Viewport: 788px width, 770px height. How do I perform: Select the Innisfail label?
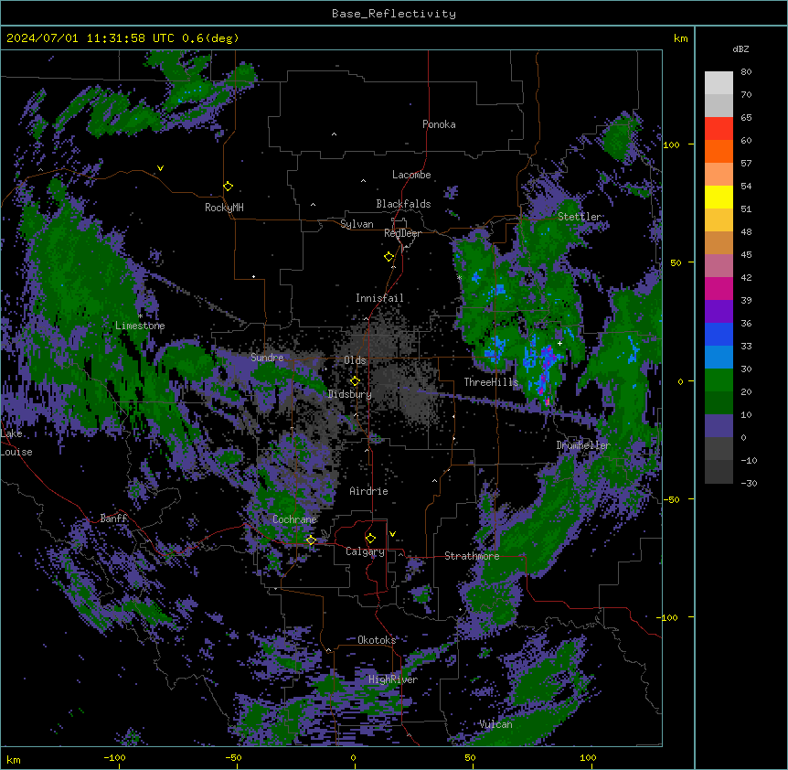coord(379,298)
